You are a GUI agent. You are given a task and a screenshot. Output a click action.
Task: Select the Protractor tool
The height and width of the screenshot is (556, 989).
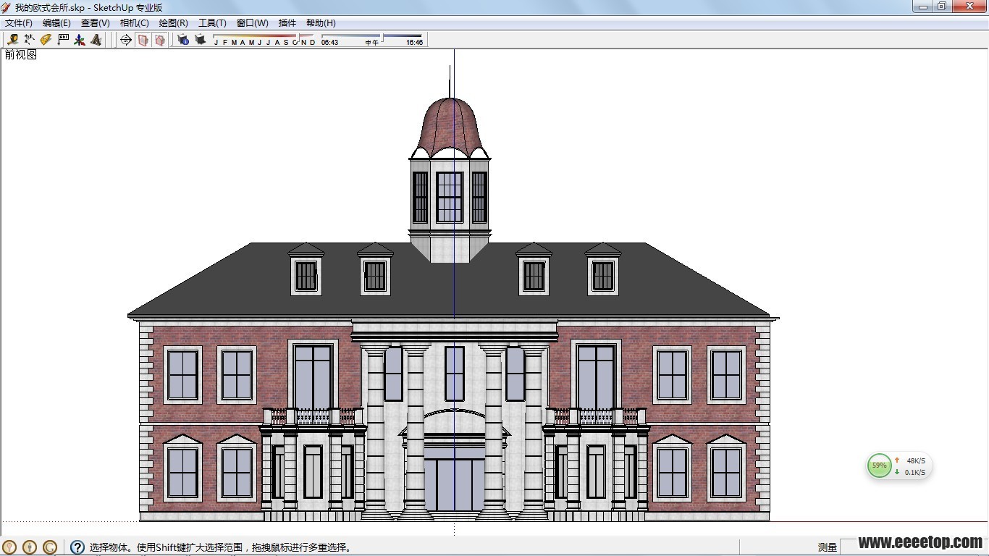pyautogui.click(x=46, y=40)
